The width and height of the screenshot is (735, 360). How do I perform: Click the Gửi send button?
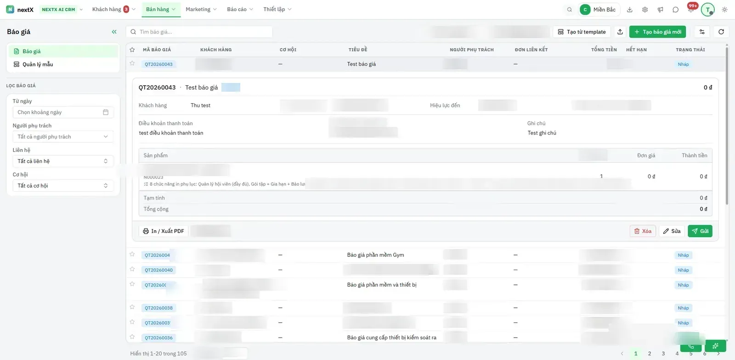point(700,231)
